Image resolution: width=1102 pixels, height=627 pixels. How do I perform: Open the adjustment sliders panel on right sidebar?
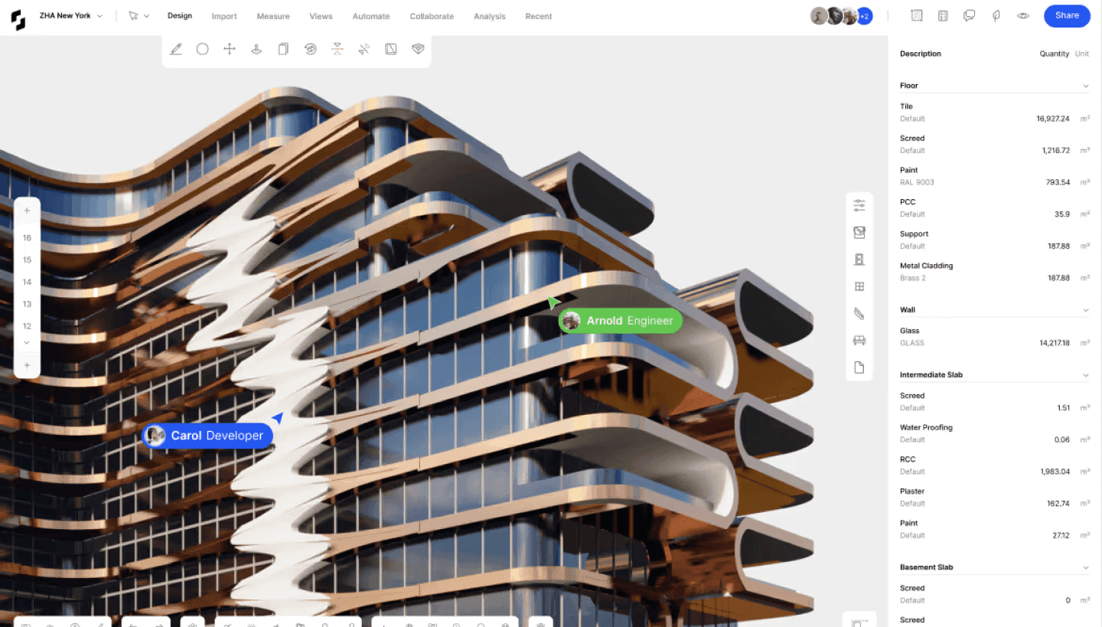[x=859, y=205]
